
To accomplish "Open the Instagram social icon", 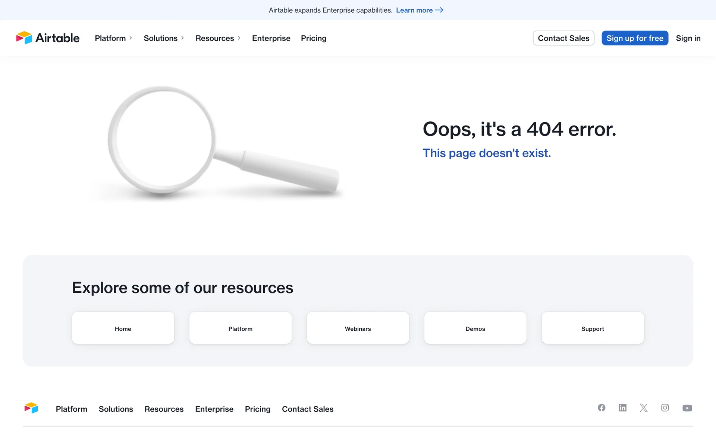I will (665, 408).
